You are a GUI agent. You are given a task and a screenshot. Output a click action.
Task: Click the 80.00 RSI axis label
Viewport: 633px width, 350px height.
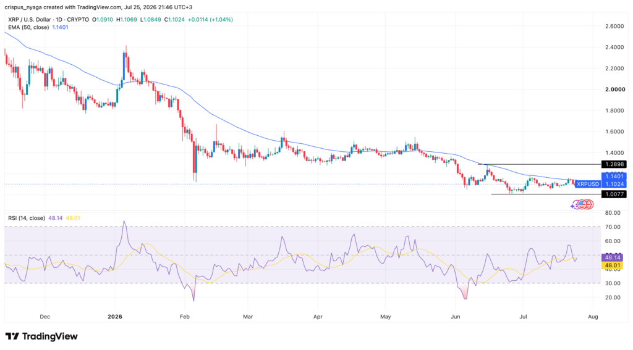pyautogui.click(x=613, y=213)
